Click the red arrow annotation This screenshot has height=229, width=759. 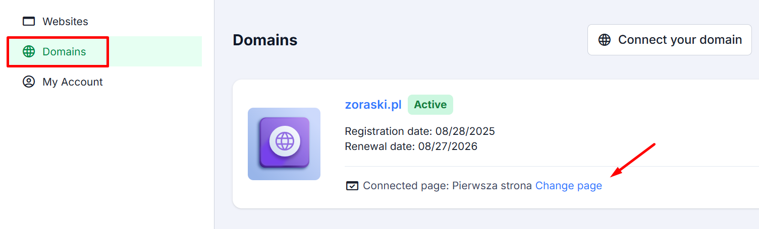(633, 160)
